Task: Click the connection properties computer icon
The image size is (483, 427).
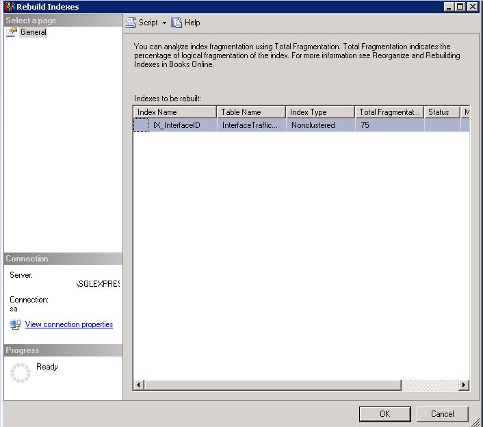Action: click(15, 324)
